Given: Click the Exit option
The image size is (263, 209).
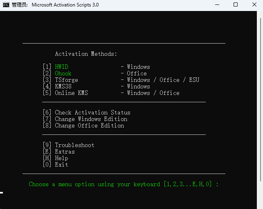Looking at the screenshot, I should (61, 165).
